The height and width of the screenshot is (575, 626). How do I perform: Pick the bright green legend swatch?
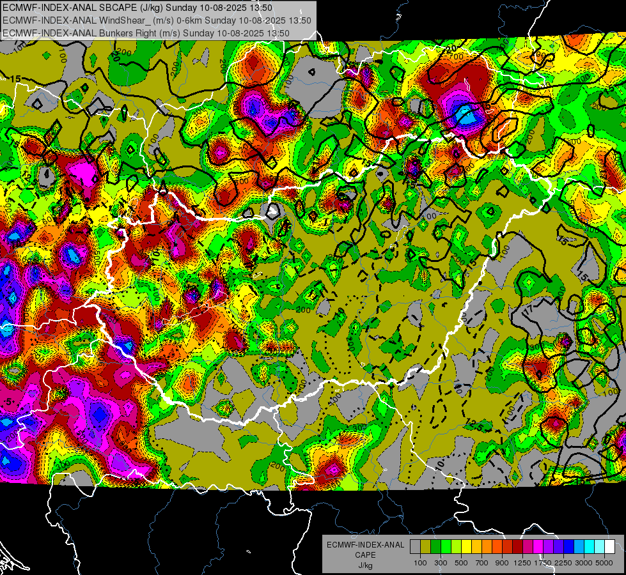[x=446, y=547]
